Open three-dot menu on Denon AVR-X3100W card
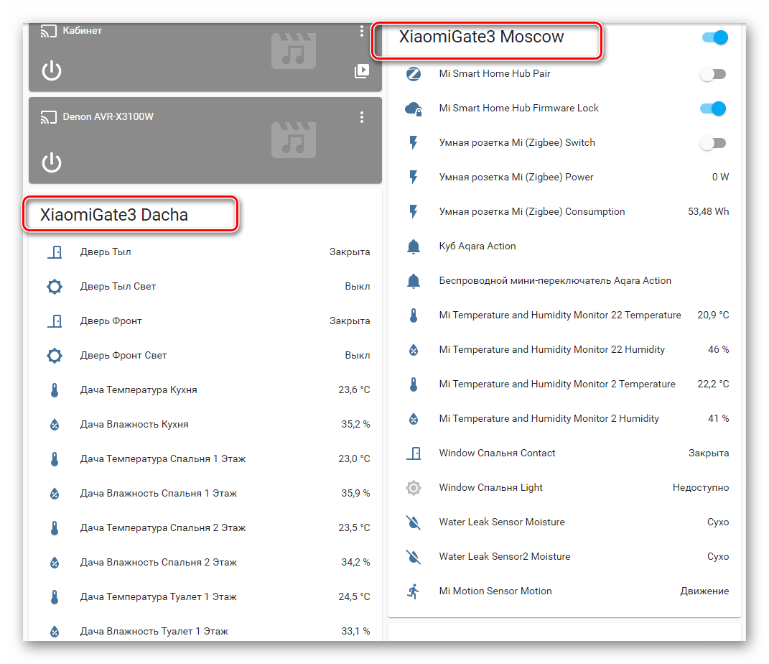The width and height of the screenshot is (769, 664). (x=362, y=117)
